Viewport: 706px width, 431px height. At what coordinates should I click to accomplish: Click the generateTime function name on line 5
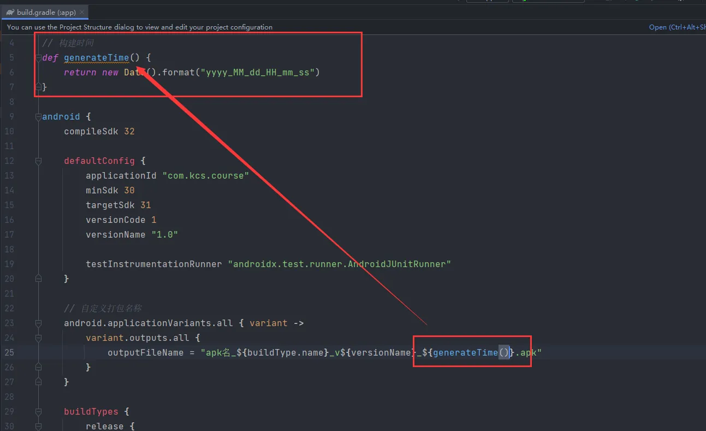pos(97,57)
